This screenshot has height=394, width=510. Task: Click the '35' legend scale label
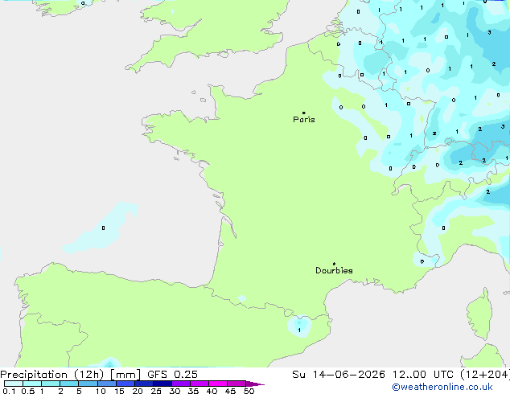point(193,391)
